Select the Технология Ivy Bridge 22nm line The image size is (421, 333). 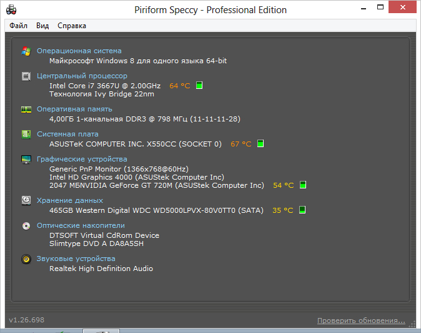[x=102, y=94]
